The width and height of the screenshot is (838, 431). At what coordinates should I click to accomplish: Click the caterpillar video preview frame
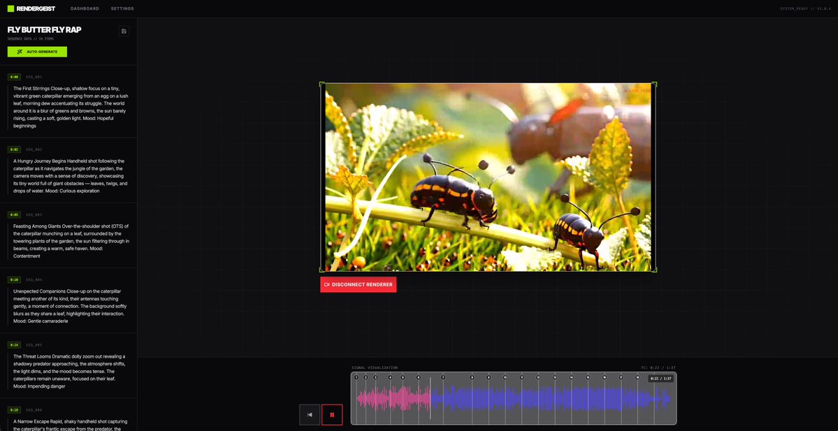click(487, 177)
